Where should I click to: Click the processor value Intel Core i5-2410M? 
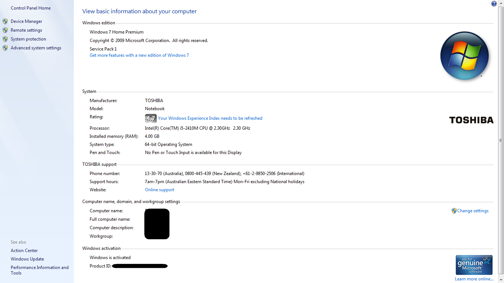pyautogui.click(x=197, y=128)
